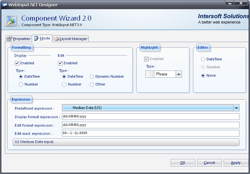Click the Apply button
Screen dimensions: 250x174
(x=236, y=163)
